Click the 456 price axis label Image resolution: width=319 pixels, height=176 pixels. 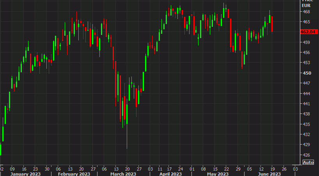pos(306,52)
